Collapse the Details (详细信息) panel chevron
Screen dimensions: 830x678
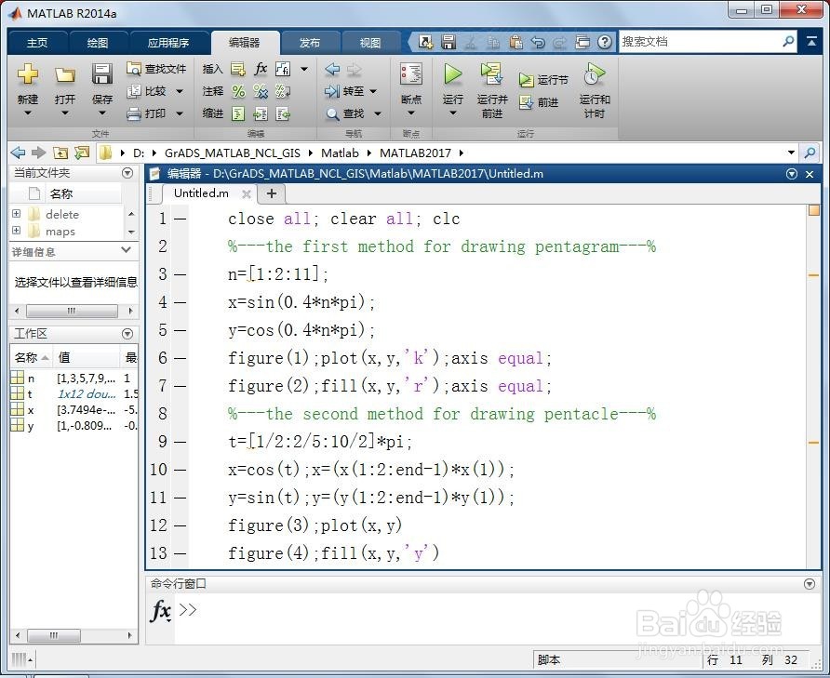pos(126,250)
